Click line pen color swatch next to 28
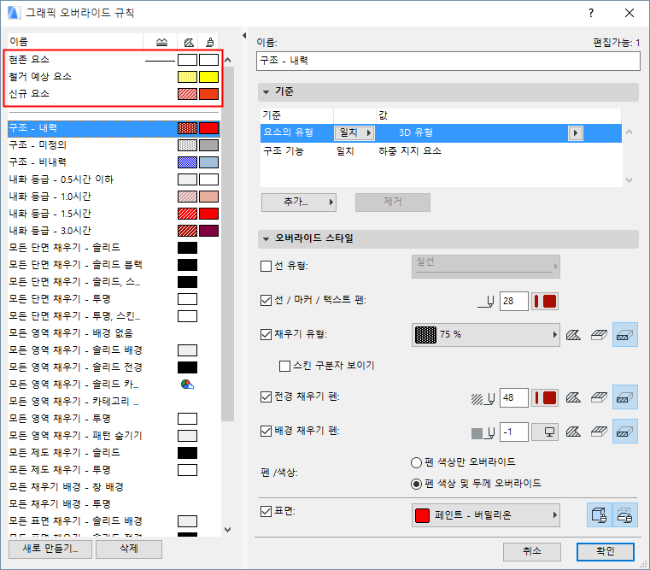 coord(545,302)
